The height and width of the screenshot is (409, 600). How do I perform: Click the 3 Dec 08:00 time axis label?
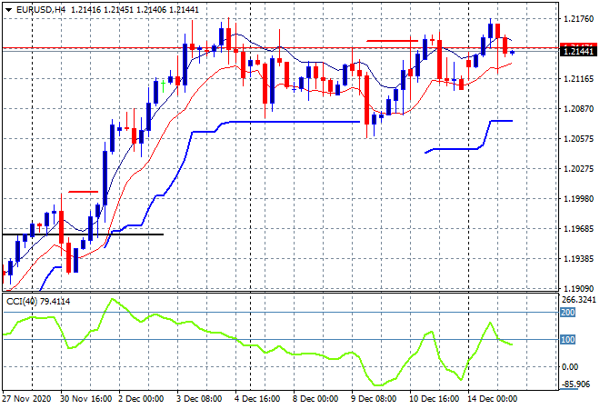(x=199, y=399)
